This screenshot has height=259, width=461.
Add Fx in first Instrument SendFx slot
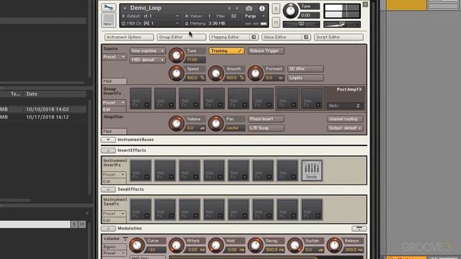(x=140, y=209)
